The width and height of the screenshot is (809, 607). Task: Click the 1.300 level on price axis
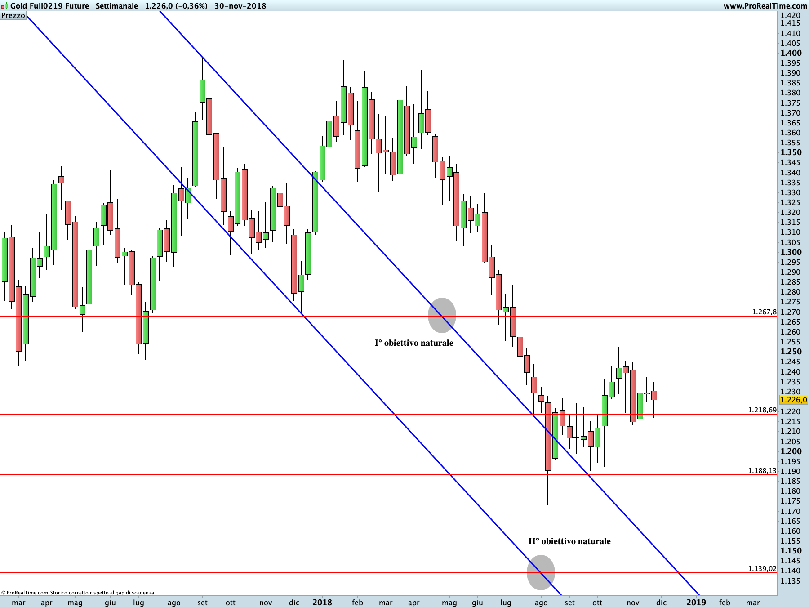click(x=791, y=252)
